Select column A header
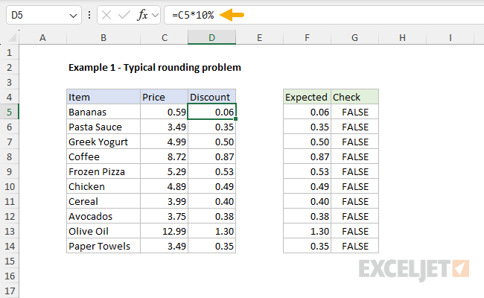The width and height of the screenshot is (484, 298). tap(42, 38)
